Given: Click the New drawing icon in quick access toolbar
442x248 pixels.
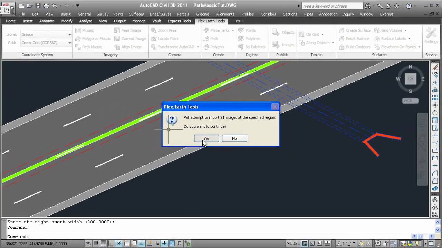Looking at the screenshot, I should point(21,6).
